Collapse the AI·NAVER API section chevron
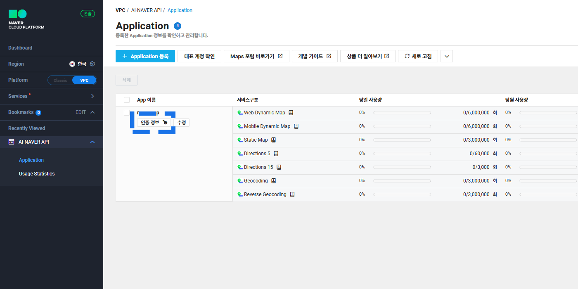The height and width of the screenshot is (289, 578). coord(92,142)
